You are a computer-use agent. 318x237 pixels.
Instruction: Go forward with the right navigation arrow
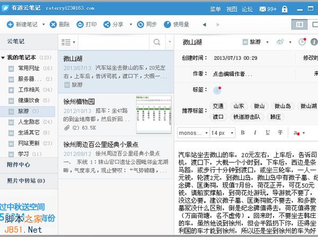click(218, 25)
